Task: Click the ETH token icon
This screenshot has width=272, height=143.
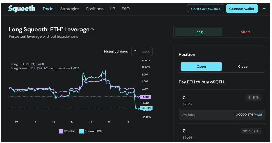Action: [x=249, y=97]
